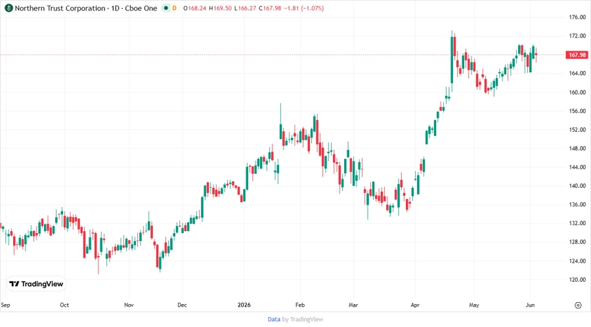Click the 156.00 price axis label
Image resolution: width=591 pixels, height=327 pixels.
click(x=577, y=111)
